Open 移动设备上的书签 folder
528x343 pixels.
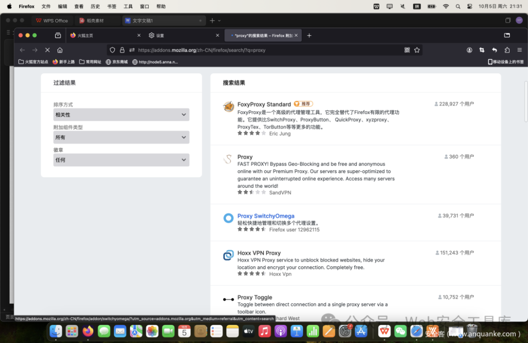click(x=506, y=62)
